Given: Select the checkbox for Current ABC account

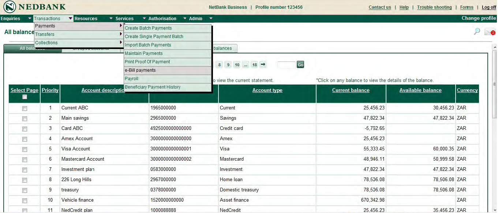Looking at the screenshot, I should click(x=24, y=108).
